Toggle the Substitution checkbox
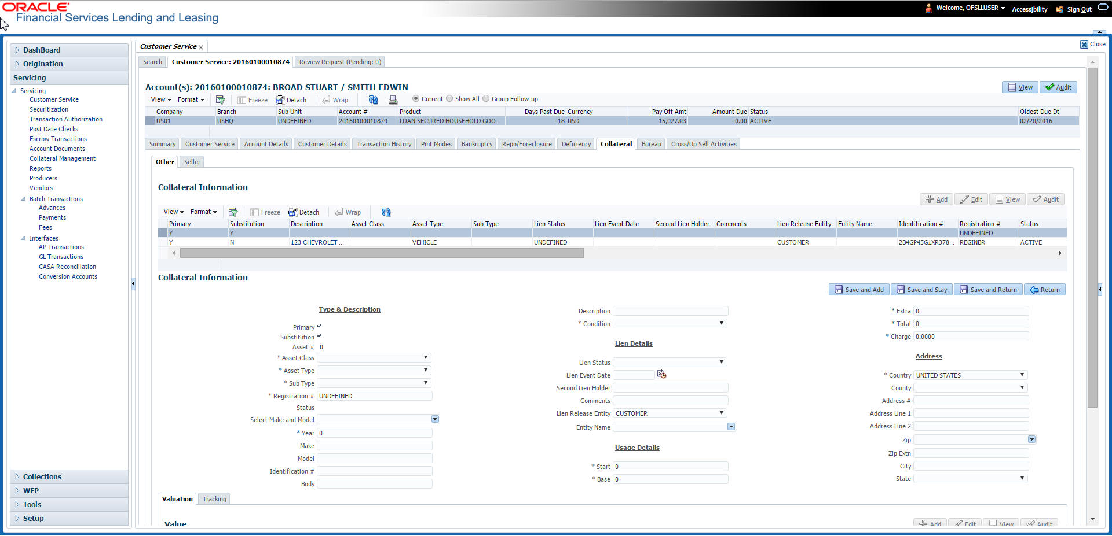The image size is (1112, 536). [320, 337]
